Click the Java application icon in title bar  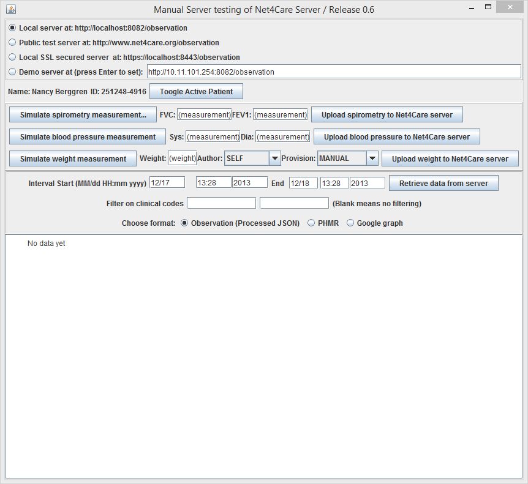pos(10,9)
